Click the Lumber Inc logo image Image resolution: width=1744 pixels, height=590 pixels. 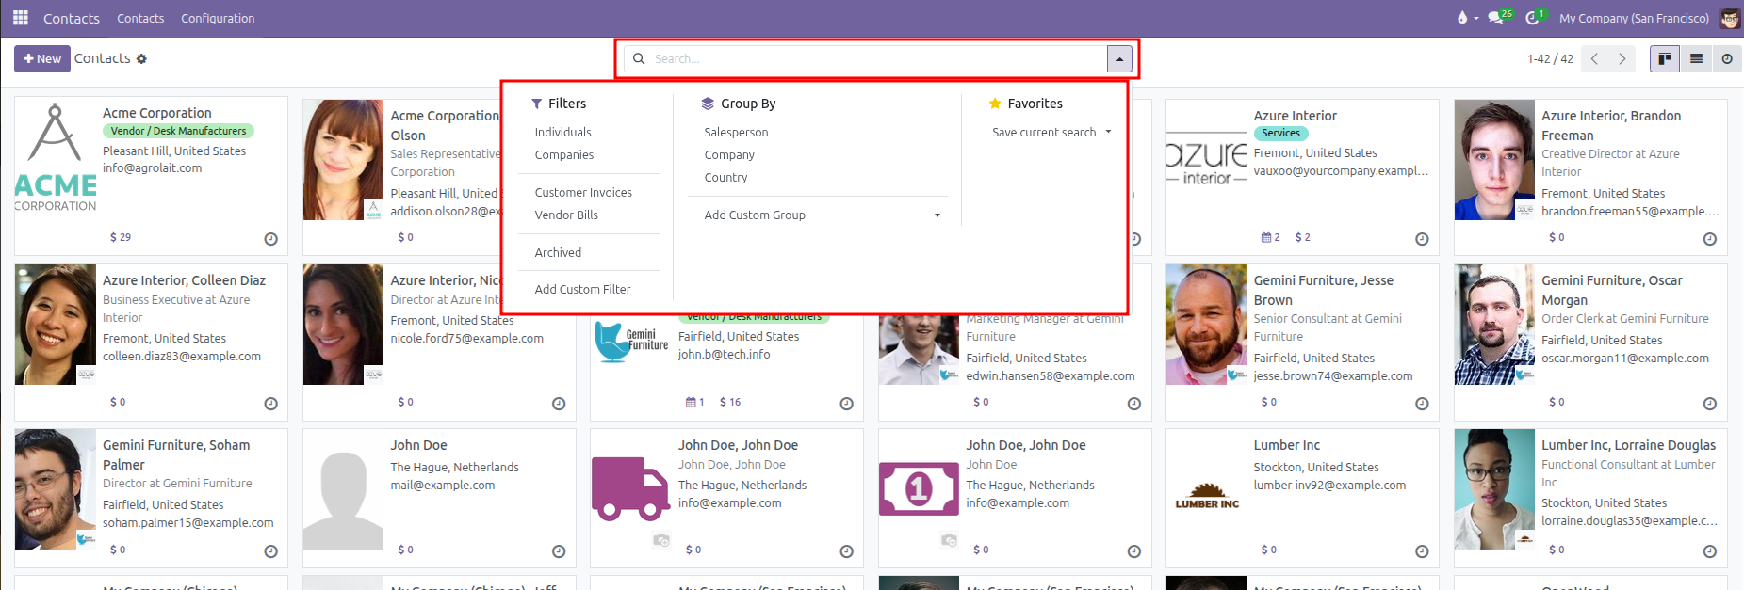click(x=1207, y=496)
